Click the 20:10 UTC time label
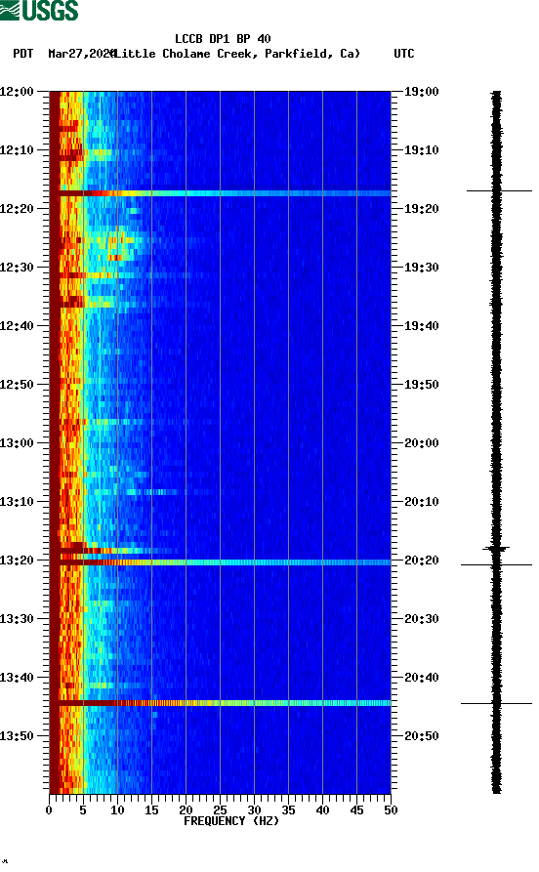This screenshot has height=872, width=539. pyautogui.click(x=421, y=502)
